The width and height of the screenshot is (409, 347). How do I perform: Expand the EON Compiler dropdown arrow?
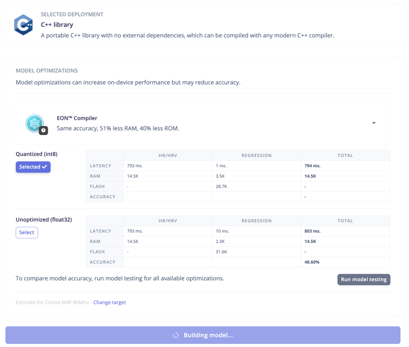click(x=374, y=123)
